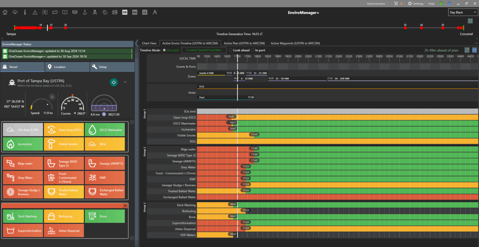Click the Help link in title bar
This screenshot has width=479, height=247.
coord(431,4)
